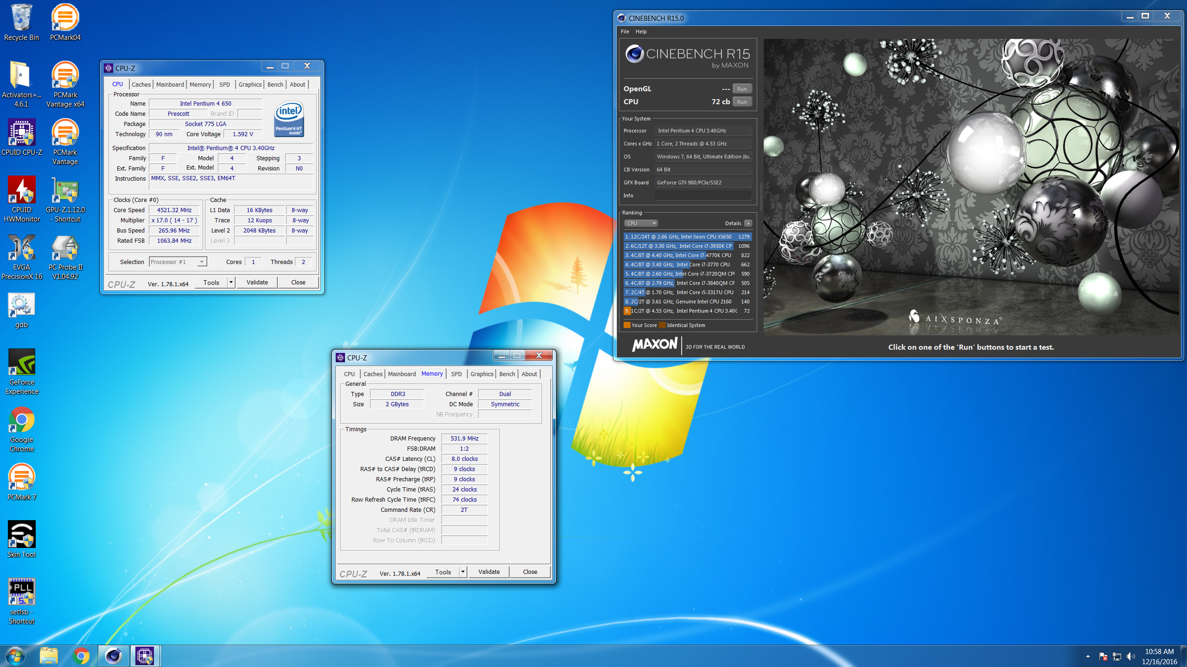This screenshot has width=1187, height=667.
Task: Open Bench tab in top CPU-Z window
Action: [275, 84]
